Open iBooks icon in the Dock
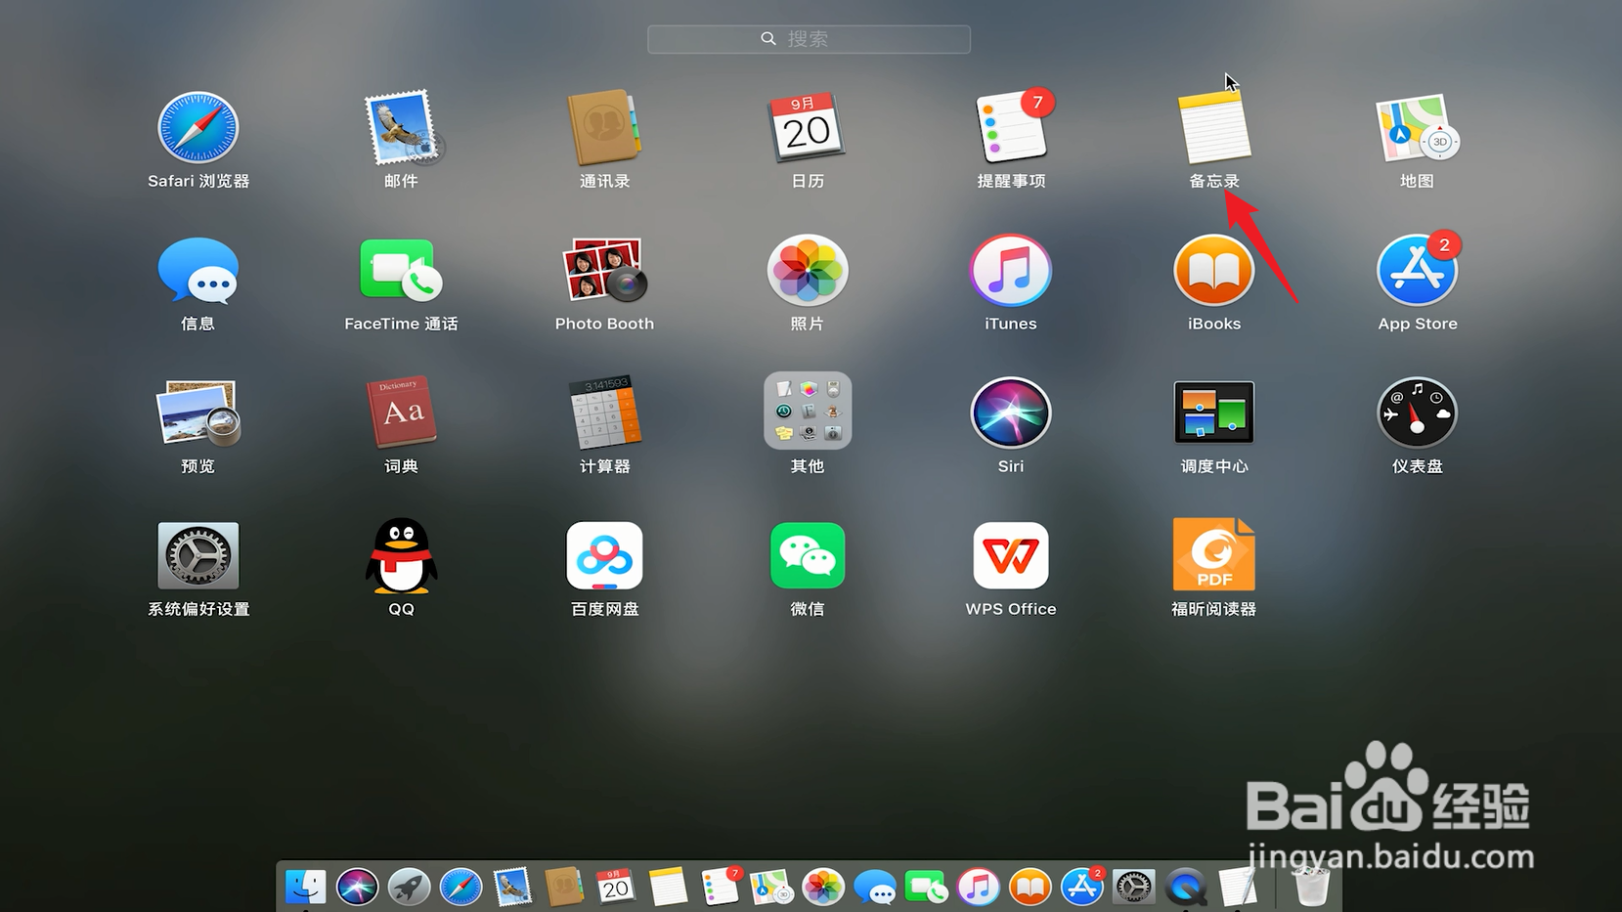Viewport: 1622px width, 912px height. point(1030,888)
